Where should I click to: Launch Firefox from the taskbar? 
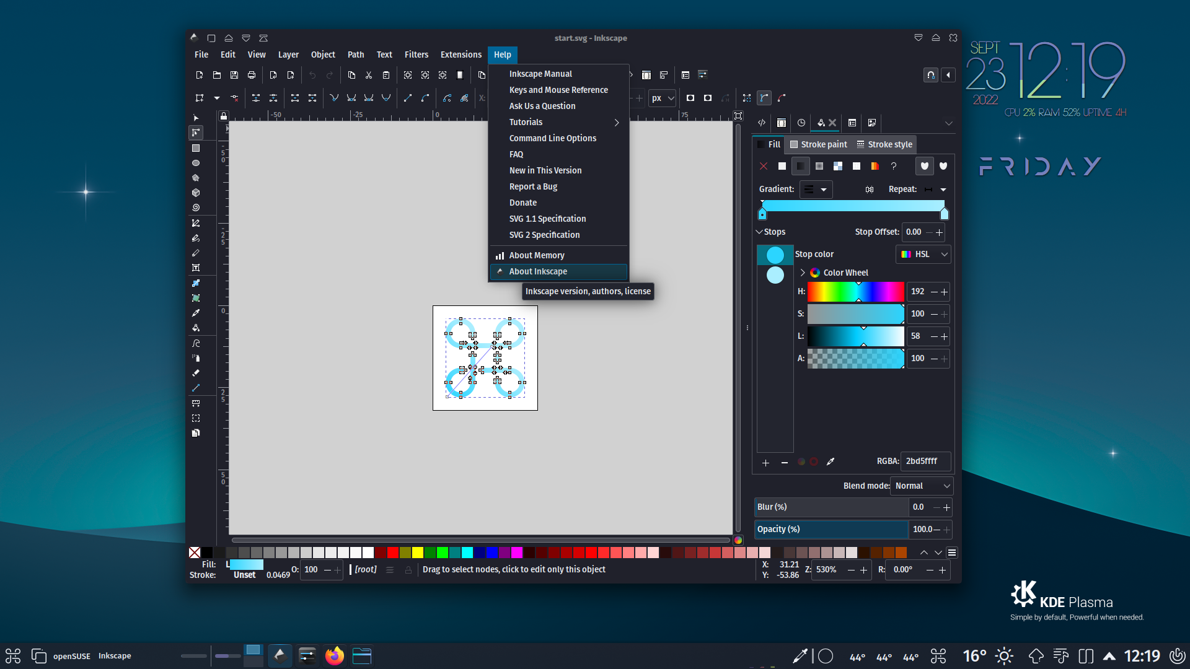(x=335, y=655)
